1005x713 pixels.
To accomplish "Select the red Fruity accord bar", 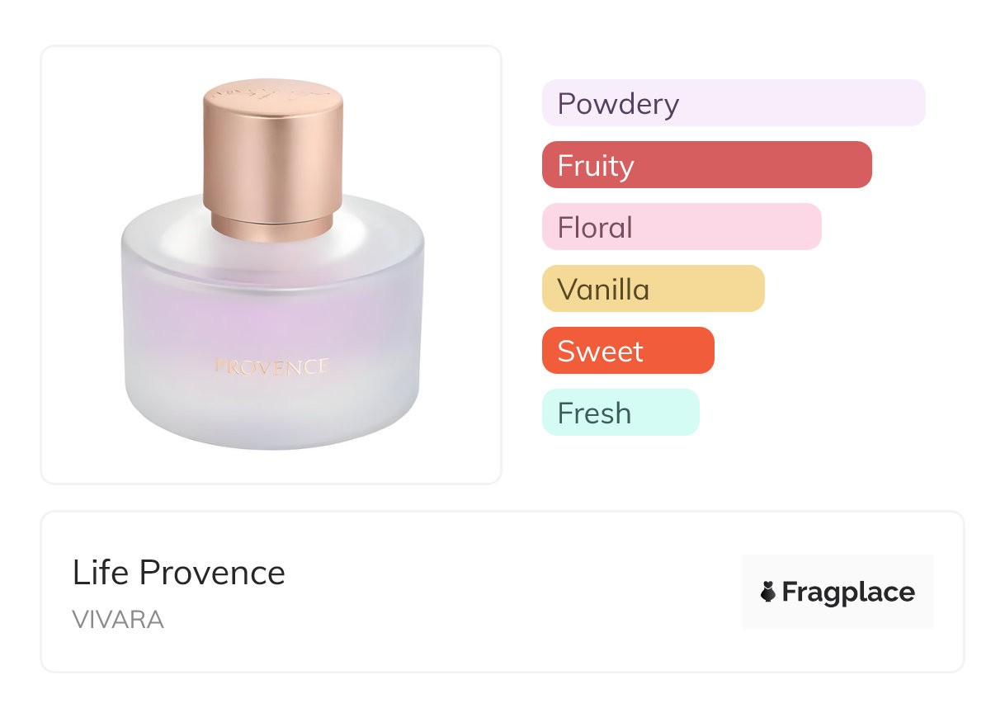I will [707, 165].
